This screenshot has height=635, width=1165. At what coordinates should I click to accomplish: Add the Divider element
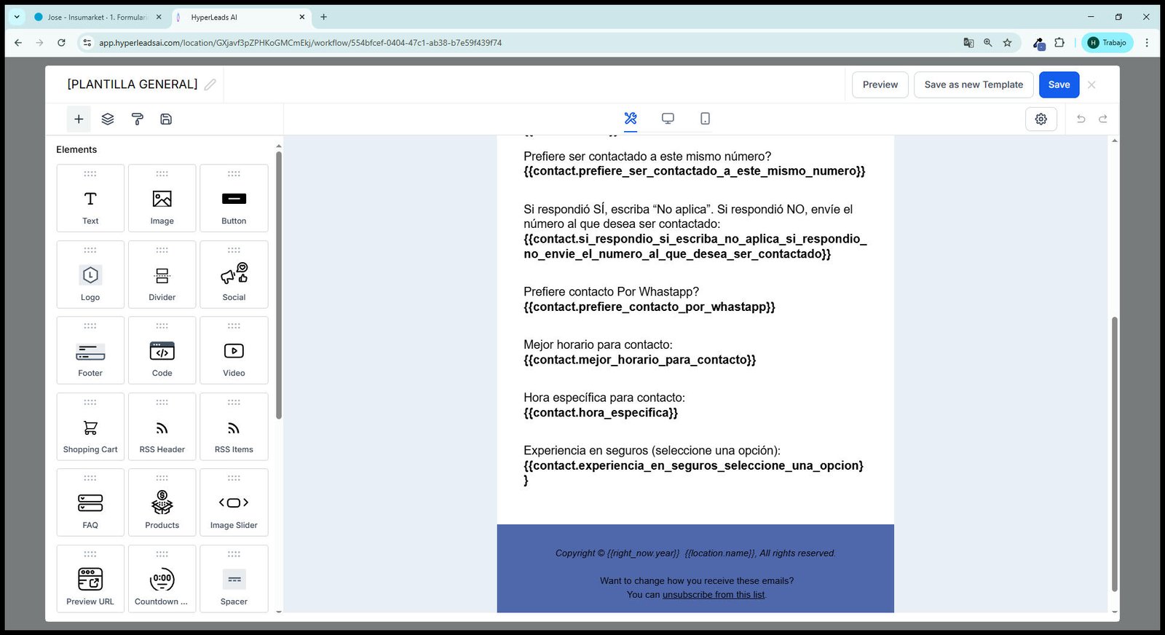162,275
